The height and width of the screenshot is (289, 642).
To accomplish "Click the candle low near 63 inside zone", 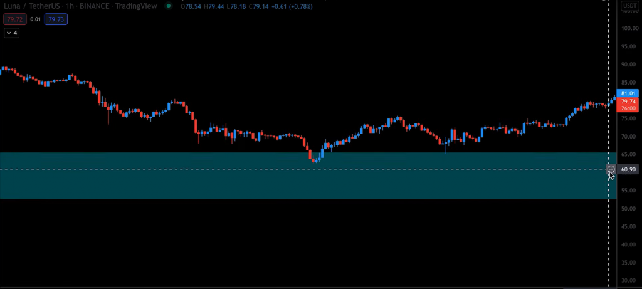I will [315, 160].
